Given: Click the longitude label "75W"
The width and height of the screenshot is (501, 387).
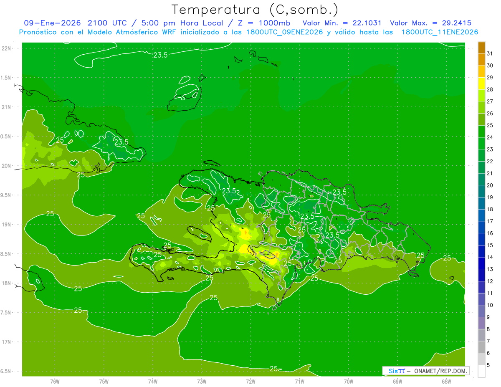Looking at the screenshot, I should pos(104,381).
